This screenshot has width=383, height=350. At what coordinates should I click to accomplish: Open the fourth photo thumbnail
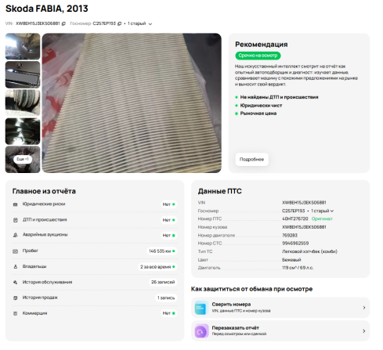tap(23, 131)
